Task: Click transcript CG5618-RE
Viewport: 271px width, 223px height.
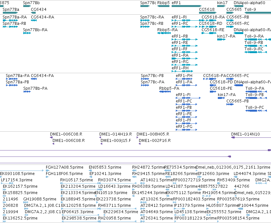Action: tap(213, 30)
